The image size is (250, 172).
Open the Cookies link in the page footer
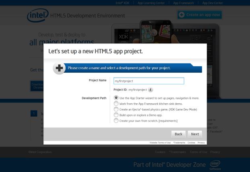point(160,152)
